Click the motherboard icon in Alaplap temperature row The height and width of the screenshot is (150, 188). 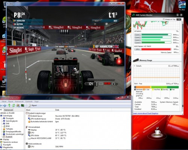pyautogui.click(x=29, y=130)
